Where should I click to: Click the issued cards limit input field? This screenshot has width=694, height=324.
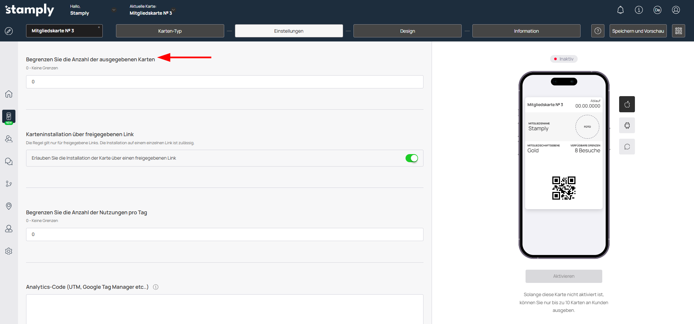pos(225,82)
